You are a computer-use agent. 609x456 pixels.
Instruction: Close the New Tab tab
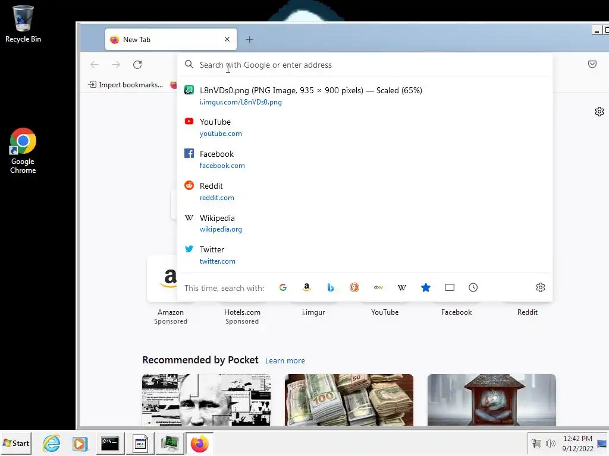tap(227, 39)
